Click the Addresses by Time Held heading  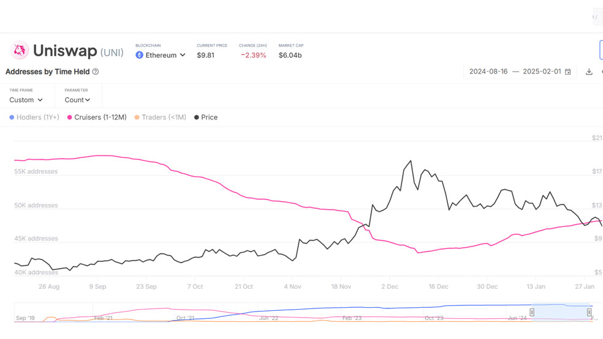pyautogui.click(x=47, y=72)
